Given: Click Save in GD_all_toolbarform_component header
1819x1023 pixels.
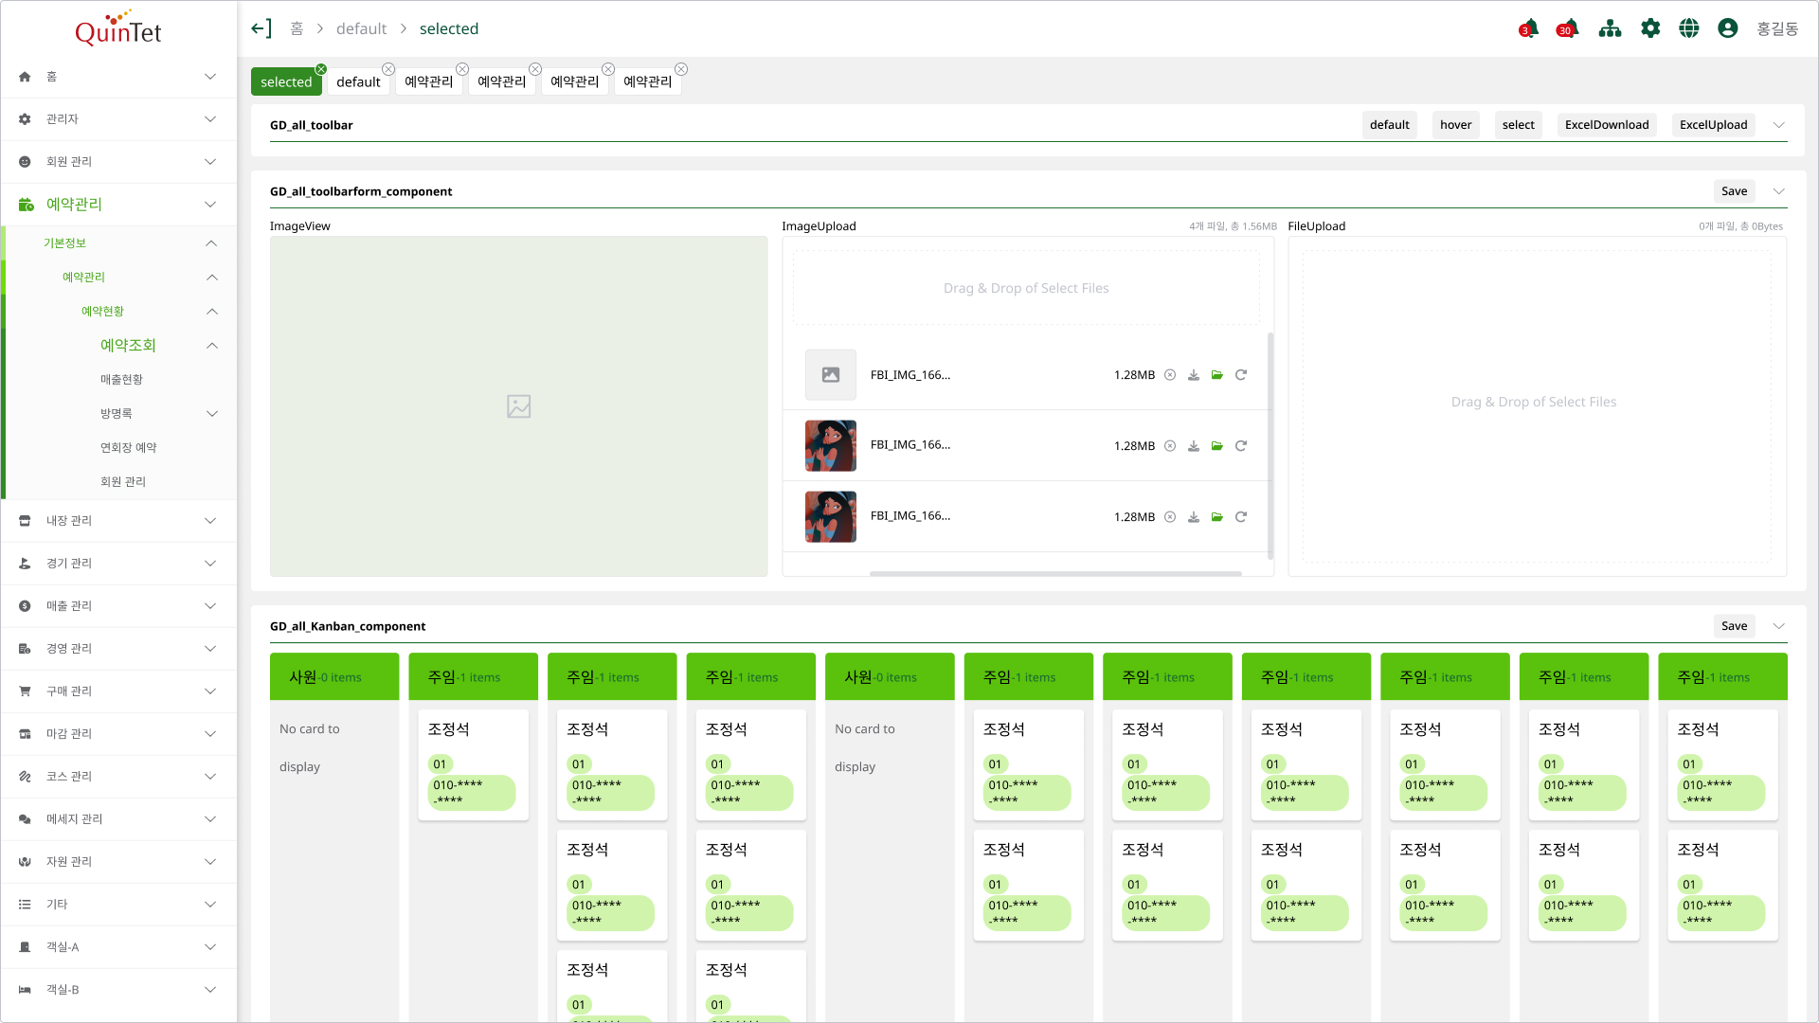Looking at the screenshot, I should [1734, 191].
